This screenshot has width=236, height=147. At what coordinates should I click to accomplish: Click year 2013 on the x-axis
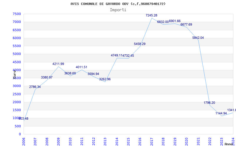click(x=105, y=141)
